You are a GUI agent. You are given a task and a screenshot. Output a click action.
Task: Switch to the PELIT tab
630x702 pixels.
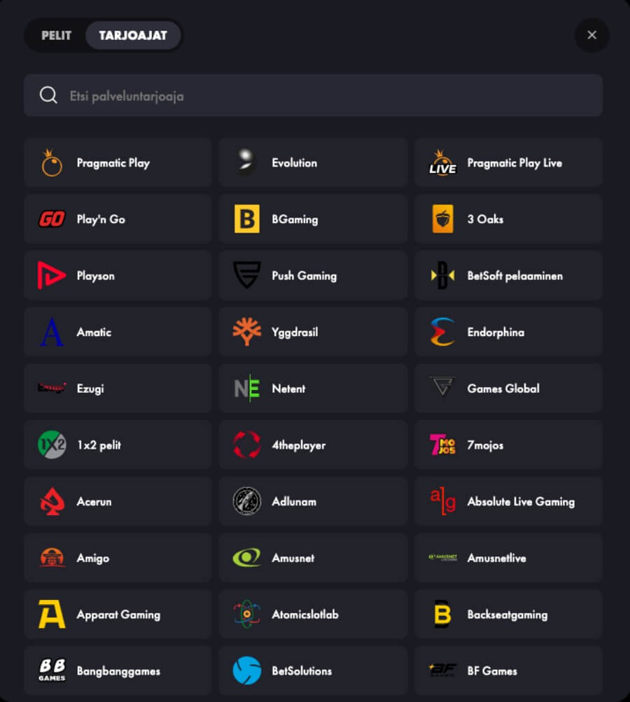pyautogui.click(x=57, y=36)
